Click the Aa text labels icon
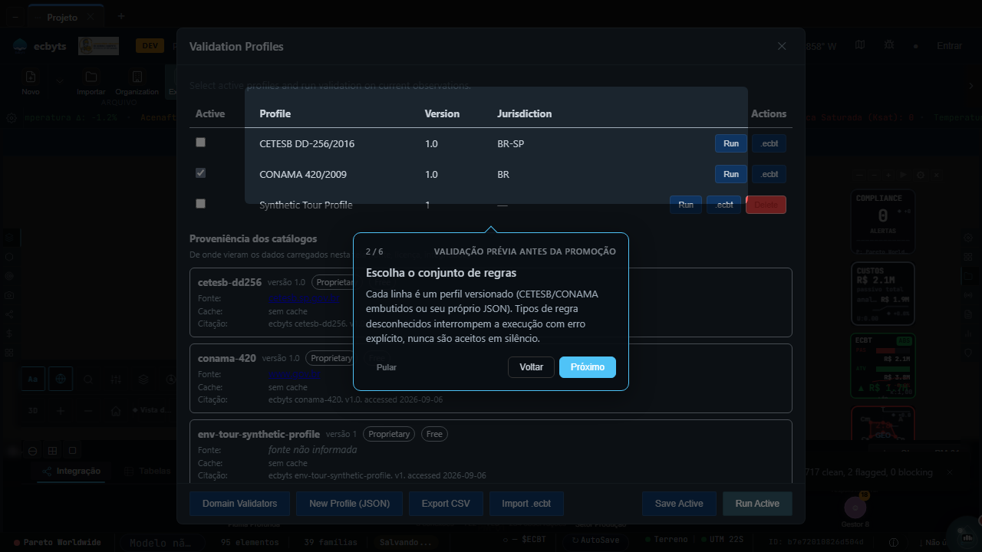 tap(33, 379)
